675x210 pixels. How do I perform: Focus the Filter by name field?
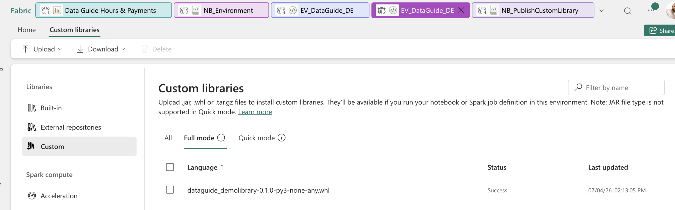(x=616, y=88)
